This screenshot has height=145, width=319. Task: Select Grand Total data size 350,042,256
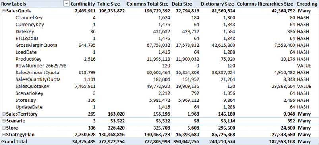(186, 141)
